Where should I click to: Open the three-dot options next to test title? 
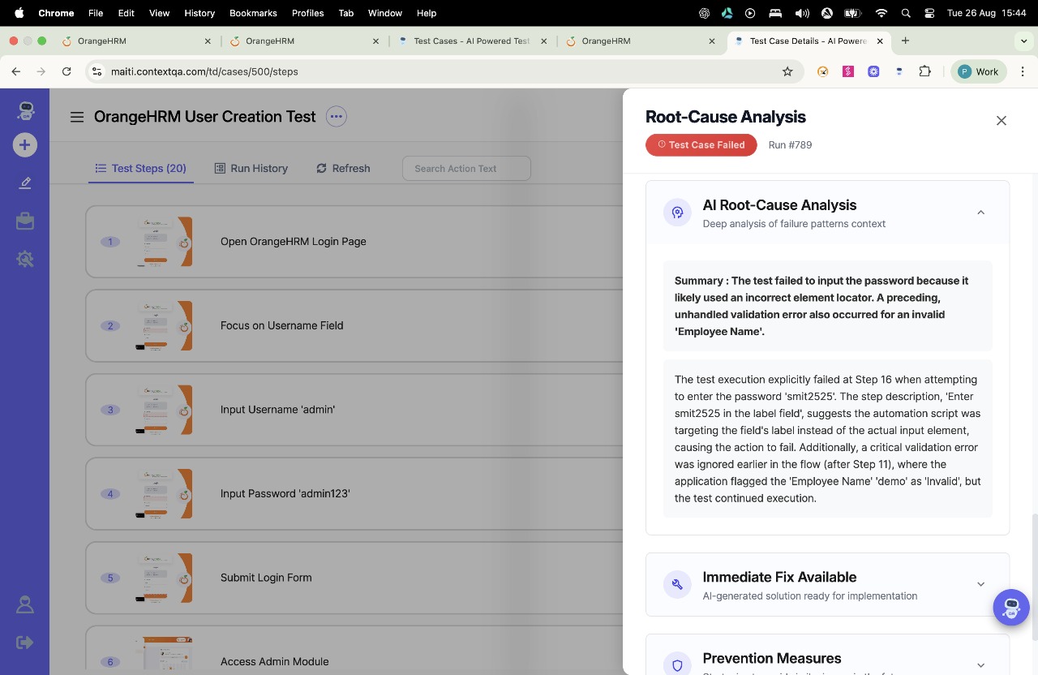click(x=336, y=117)
